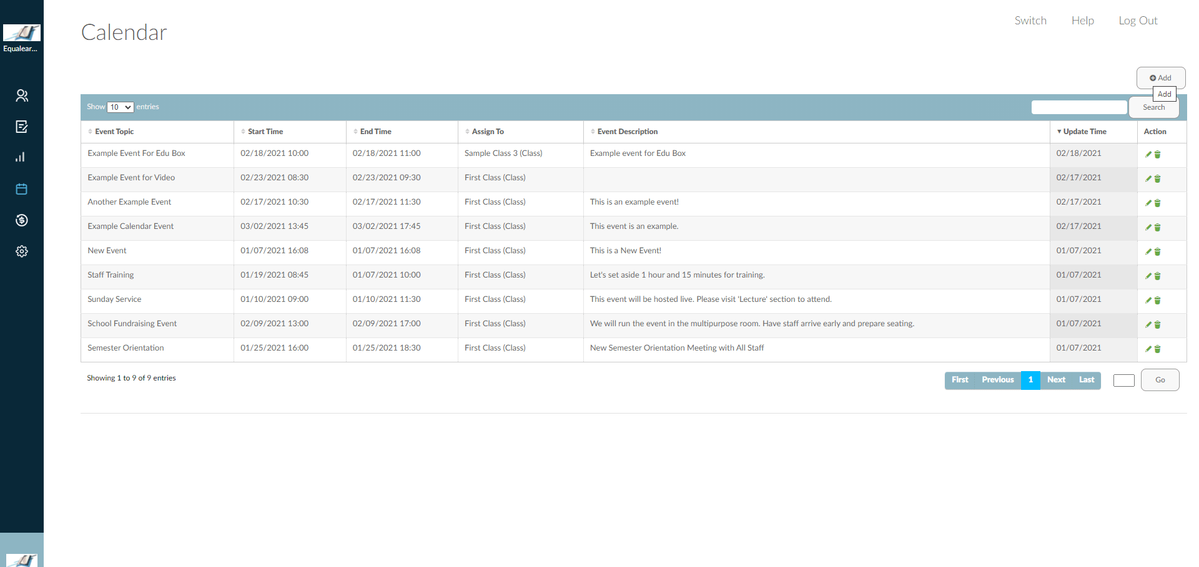Select page 1 in pagination
The height and width of the screenshot is (567, 1199).
click(x=1030, y=380)
